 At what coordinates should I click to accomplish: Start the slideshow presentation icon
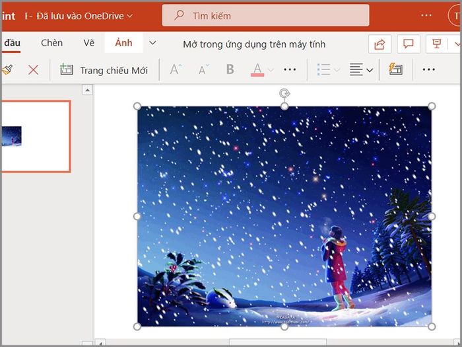coord(436,44)
